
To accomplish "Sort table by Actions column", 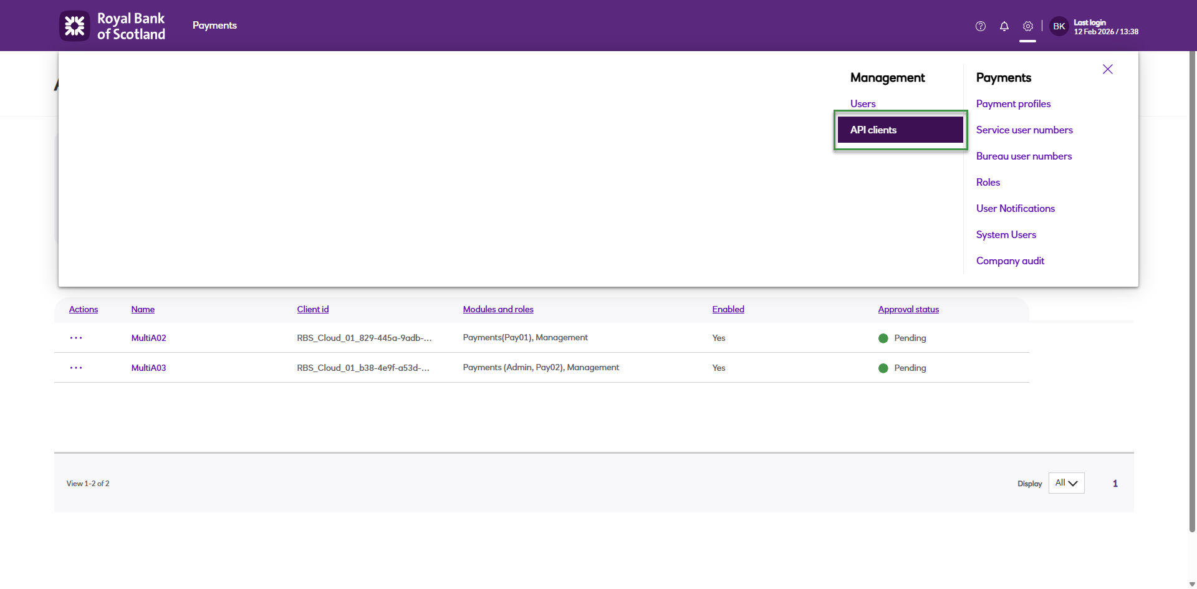I will (84, 309).
